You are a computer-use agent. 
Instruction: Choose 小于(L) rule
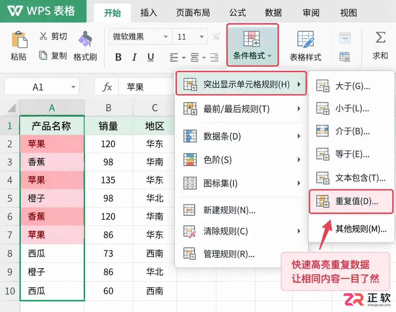click(351, 108)
